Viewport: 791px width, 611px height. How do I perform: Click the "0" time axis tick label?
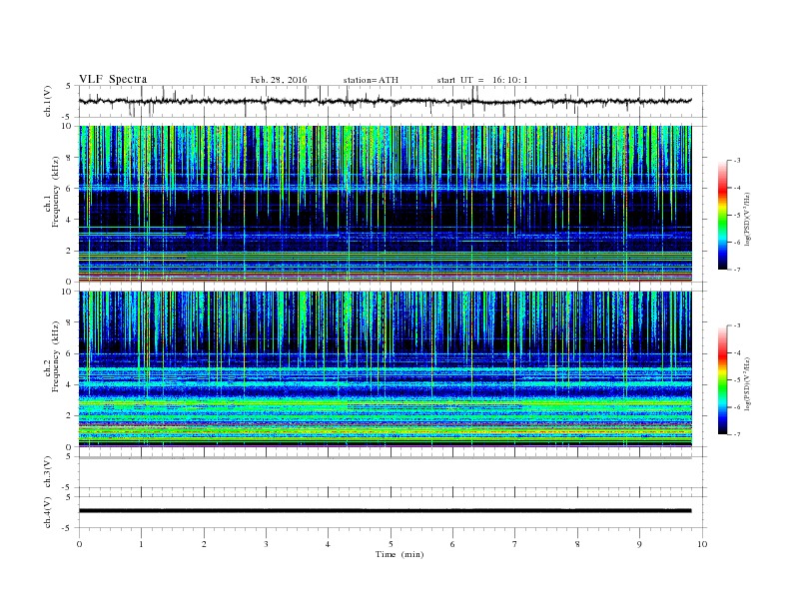[79, 544]
